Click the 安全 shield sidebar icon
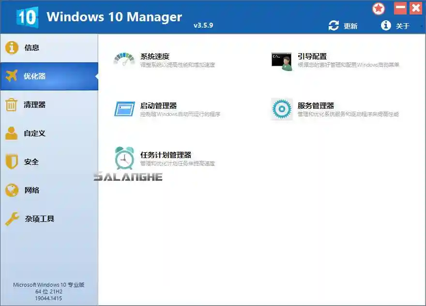 pos(12,162)
